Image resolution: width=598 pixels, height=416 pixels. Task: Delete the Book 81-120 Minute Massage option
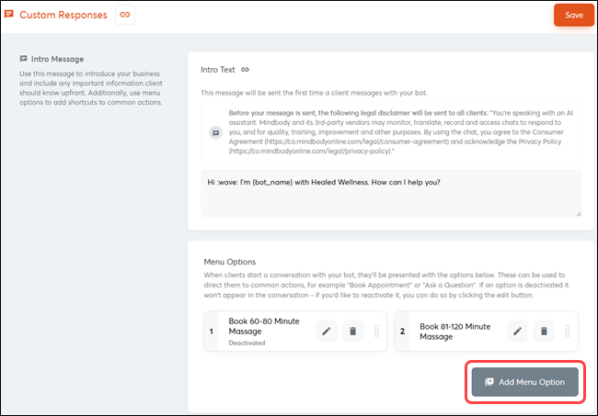tap(544, 332)
